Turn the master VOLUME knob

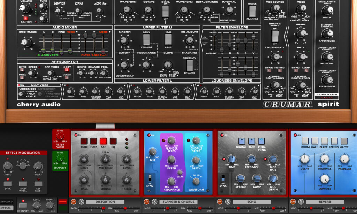pos(25,8)
